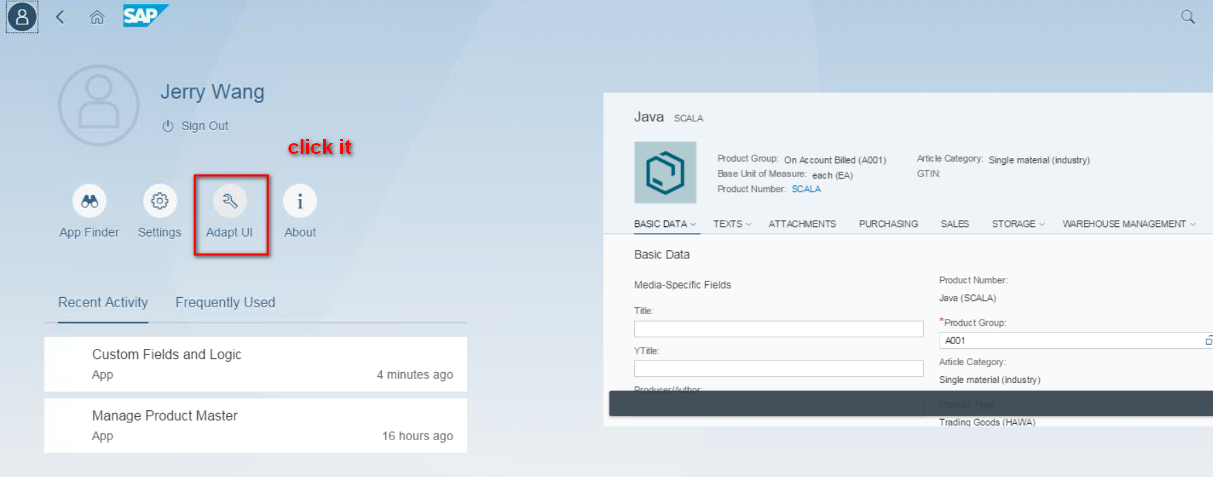The width and height of the screenshot is (1213, 477).
Task: Click the '16 hours ago' timestamp
Action: coord(417,435)
